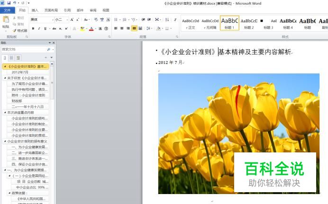The image size is (328, 204).
Task: Click the Phonetic Guide icon
Action: 102,19
